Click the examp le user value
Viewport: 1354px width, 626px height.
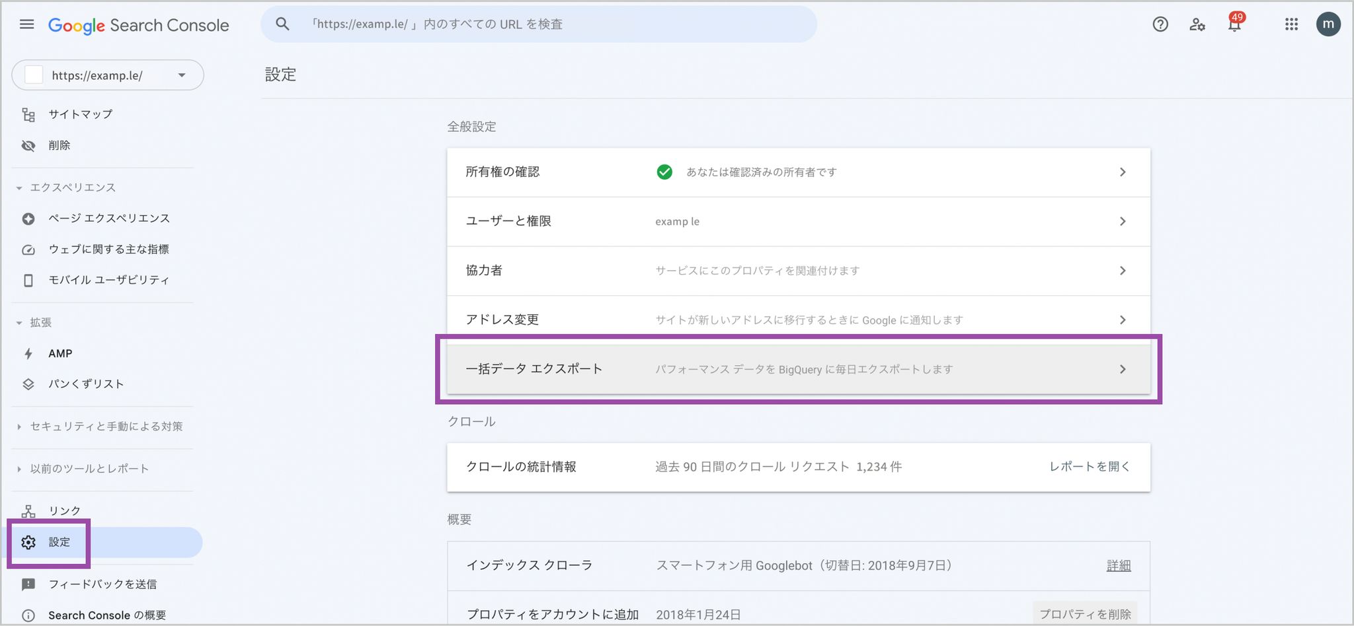(x=677, y=222)
